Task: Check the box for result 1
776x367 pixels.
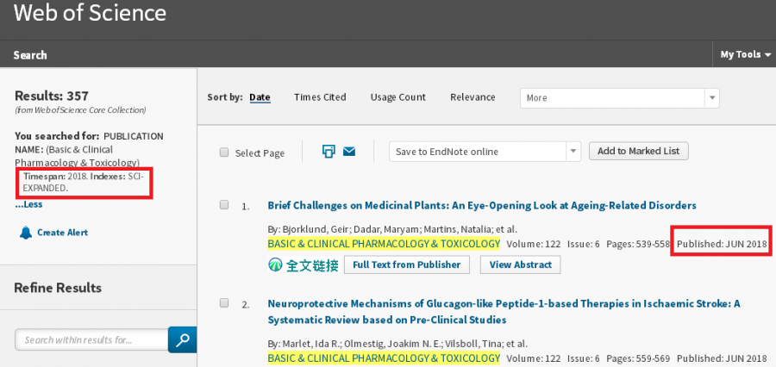Action: (224, 205)
